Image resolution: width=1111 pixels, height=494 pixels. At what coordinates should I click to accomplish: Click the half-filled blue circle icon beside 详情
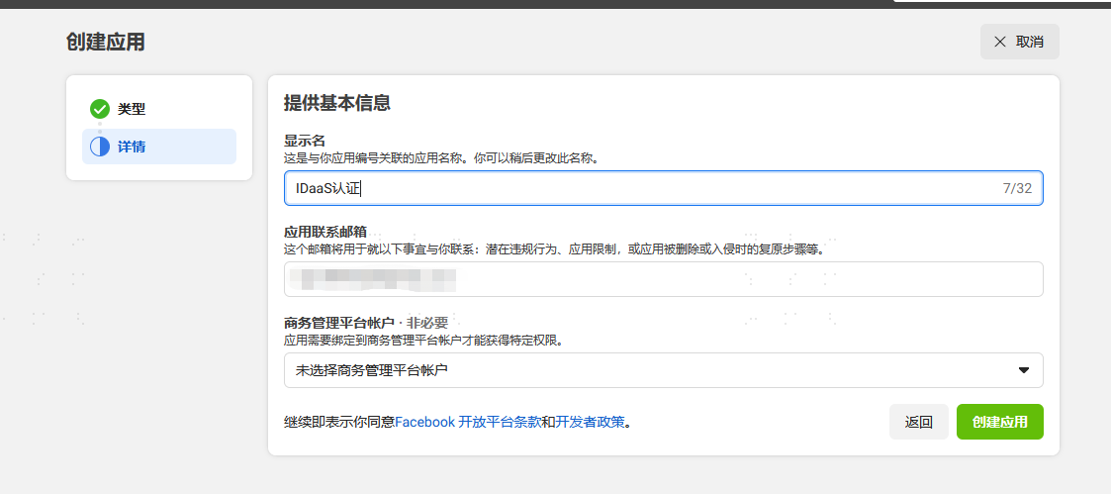point(100,147)
